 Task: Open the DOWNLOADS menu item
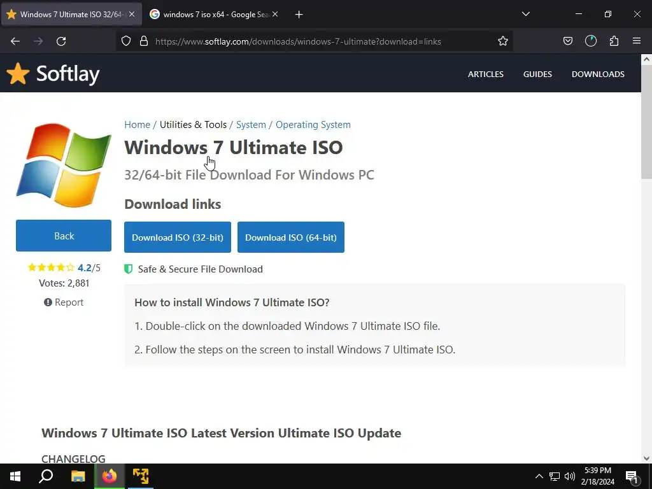tap(598, 74)
